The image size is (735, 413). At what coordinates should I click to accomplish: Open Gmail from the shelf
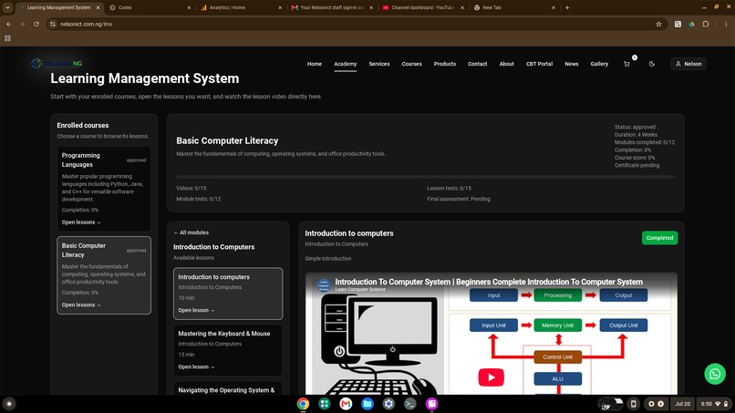click(346, 404)
